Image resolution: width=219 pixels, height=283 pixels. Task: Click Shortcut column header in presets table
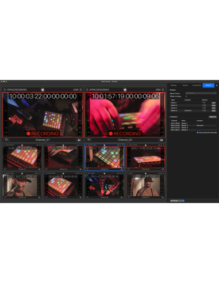[x=205, y=100]
